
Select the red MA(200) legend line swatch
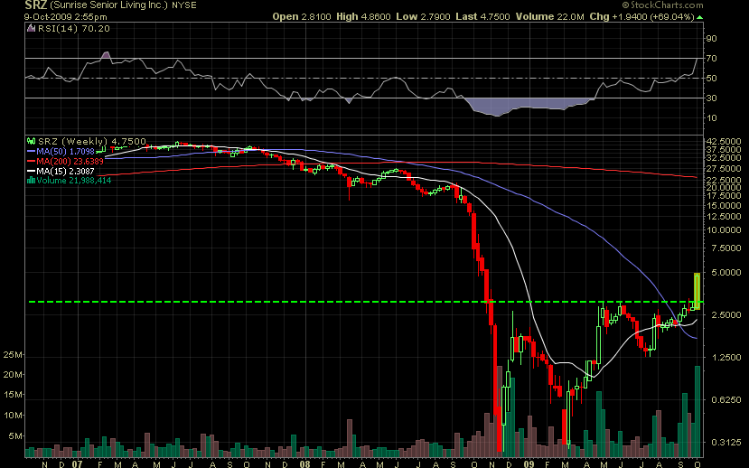point(32,162)
